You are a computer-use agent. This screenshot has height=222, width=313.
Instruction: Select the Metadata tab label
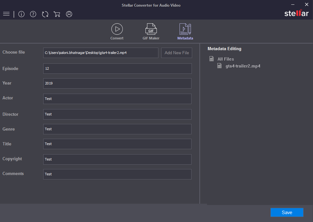coord(185,38)
